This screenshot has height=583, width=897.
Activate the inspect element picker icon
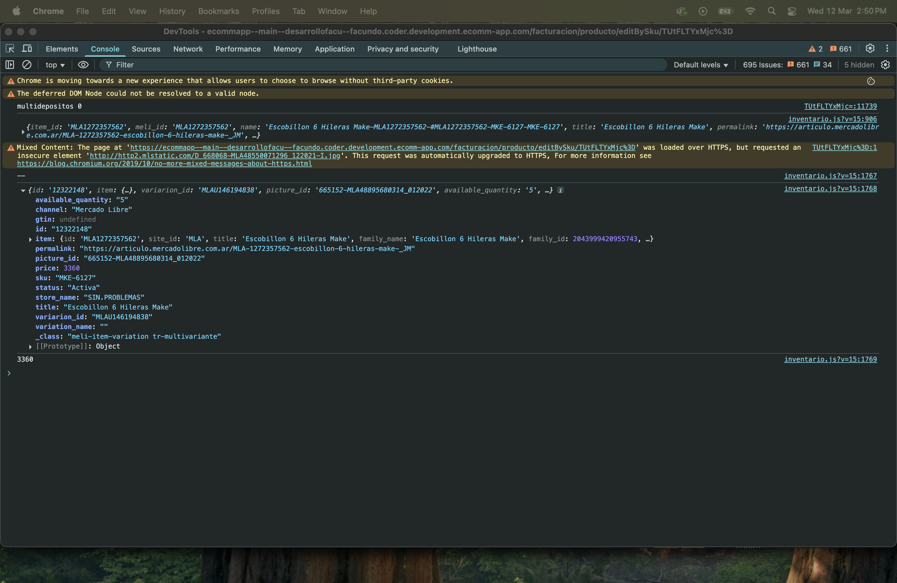10,48
